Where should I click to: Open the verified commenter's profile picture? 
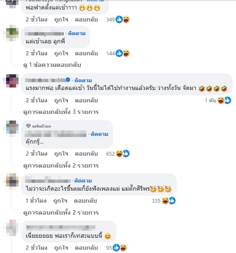[x=12, y=80]
